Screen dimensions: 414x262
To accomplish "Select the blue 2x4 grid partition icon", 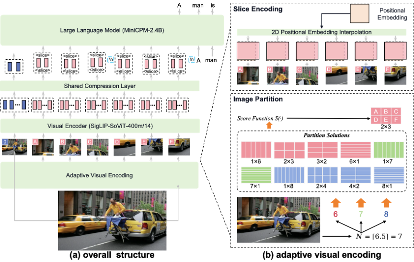I will click(322, 175).
